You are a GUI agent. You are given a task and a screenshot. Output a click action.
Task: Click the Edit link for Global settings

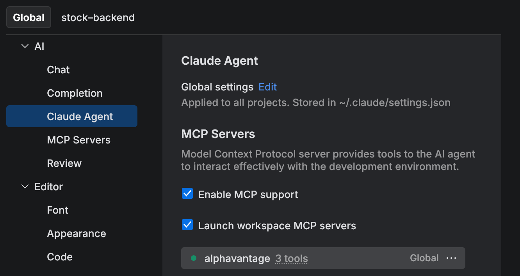pos(267,87)
